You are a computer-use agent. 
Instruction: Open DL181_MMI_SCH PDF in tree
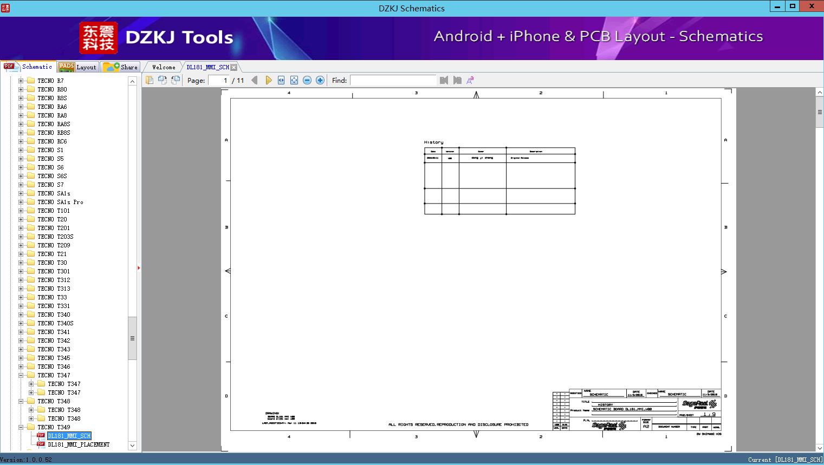click(69, 436)
